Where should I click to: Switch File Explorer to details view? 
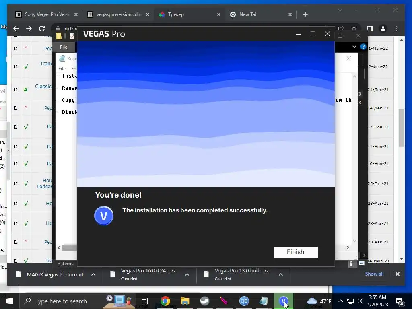tap(351, 263)
